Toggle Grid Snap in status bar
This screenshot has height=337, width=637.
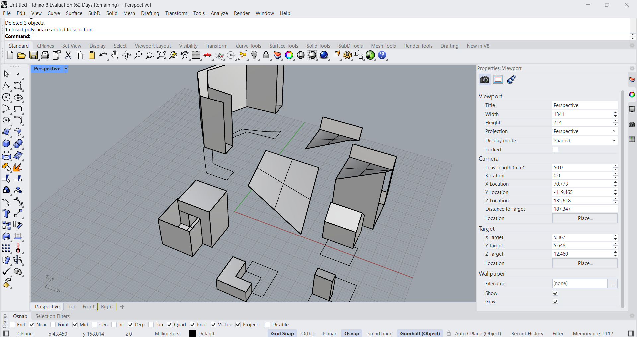click(x=282, y=333)
